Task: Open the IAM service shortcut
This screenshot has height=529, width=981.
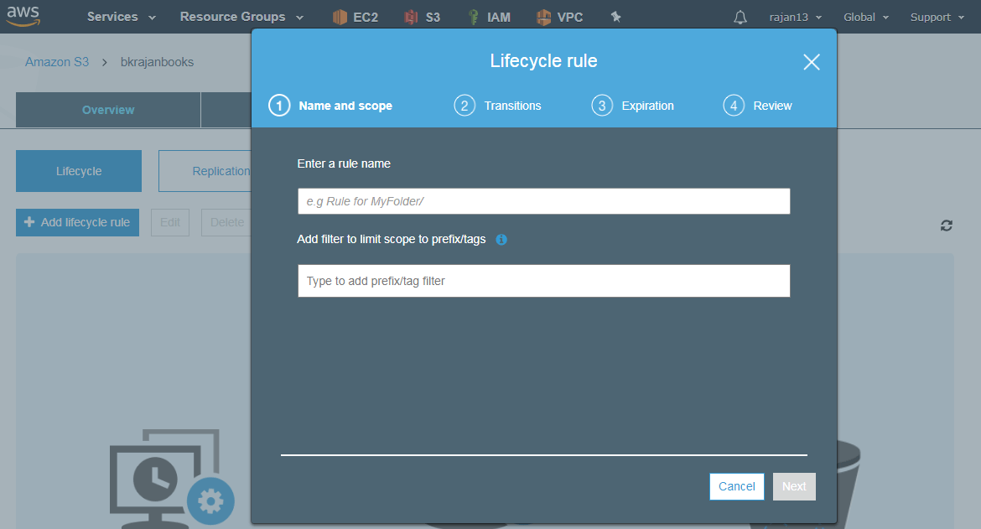Action: (489, 17)
